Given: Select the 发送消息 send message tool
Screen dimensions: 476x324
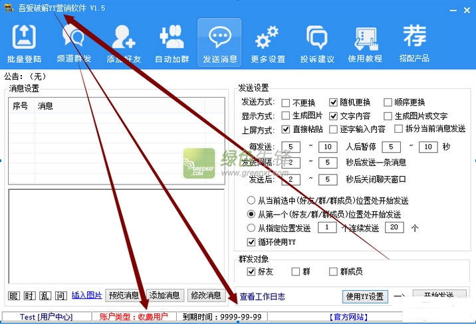Looking at the screenshot, I should pos(219,42).
